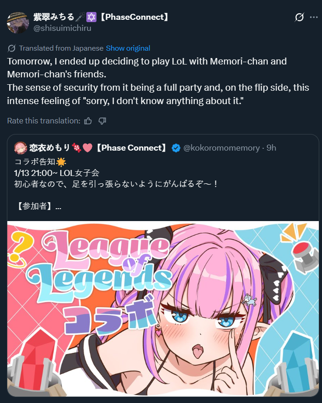Image resolution: width=322 pixels, height=403 pixels.
Task: Click the display name 紫翠みちる
Action: (x=54, y=17)
